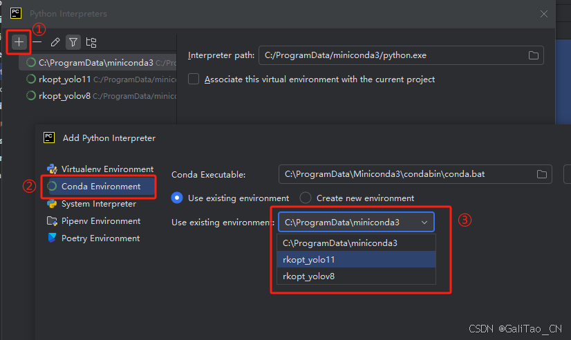Image resolution: width=571 pixels, height=340 pixels.
Task: Click the minus icon to remove the interpreter
Action: click(37, 42)
